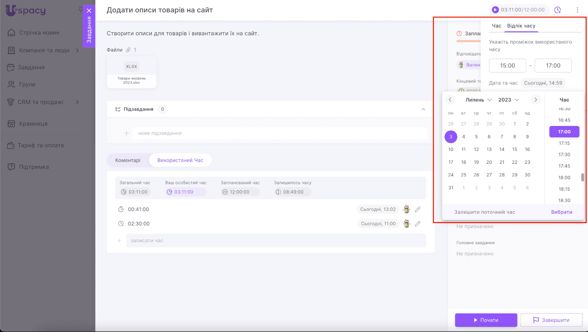Click Вибрати to confirm date

coord(562,212)
